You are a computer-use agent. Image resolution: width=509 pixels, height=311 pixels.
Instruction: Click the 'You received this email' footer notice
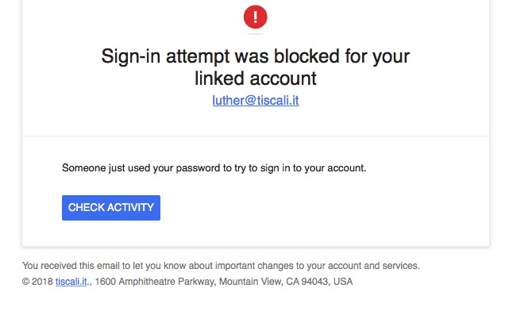[x=221, y=266]
